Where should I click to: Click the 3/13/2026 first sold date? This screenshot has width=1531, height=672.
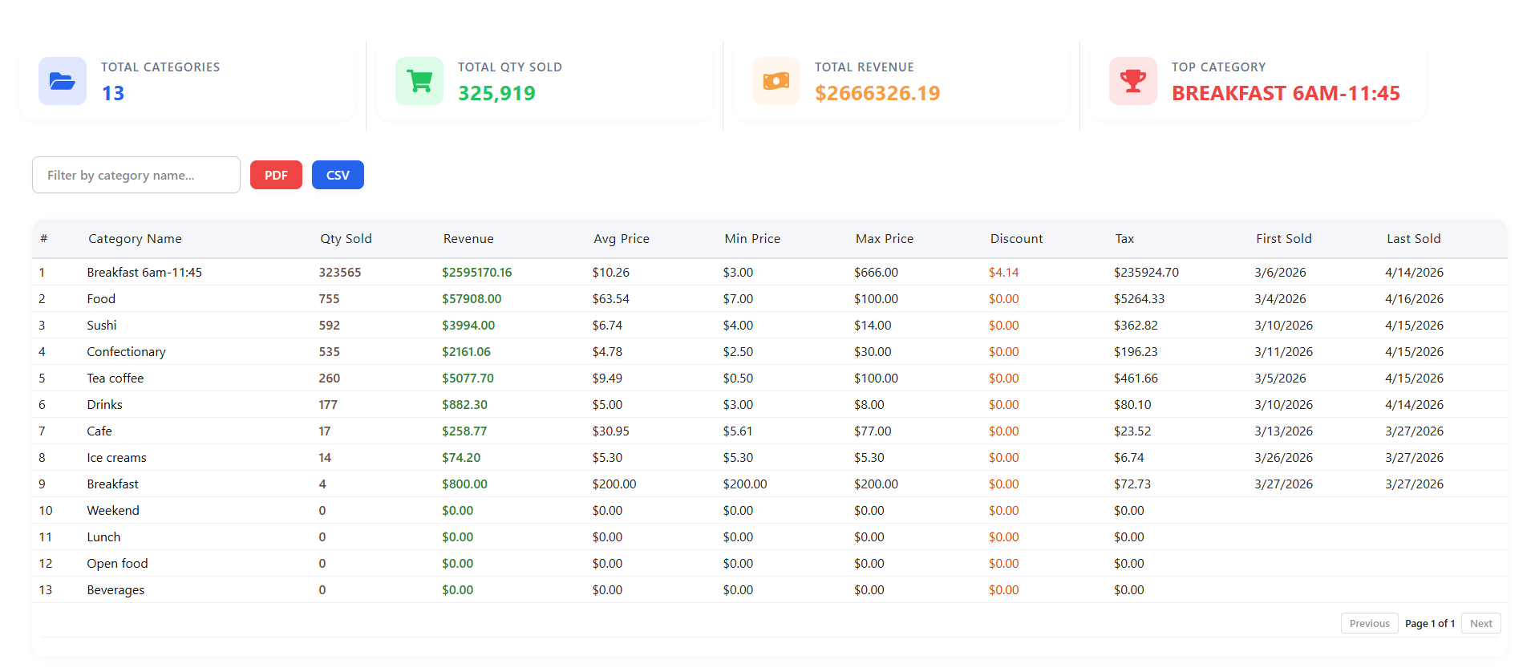pyautogui.click(x=1283, y=431)
